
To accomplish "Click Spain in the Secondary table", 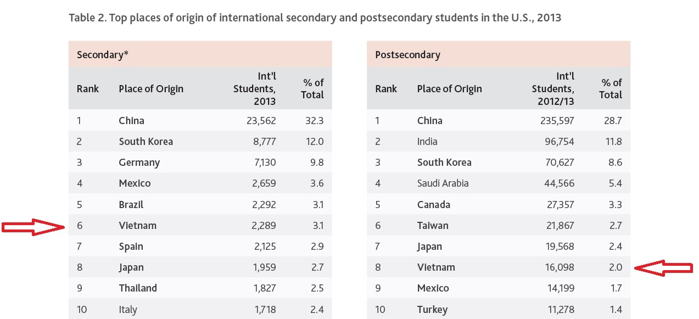I will click(x=132, y=246).
